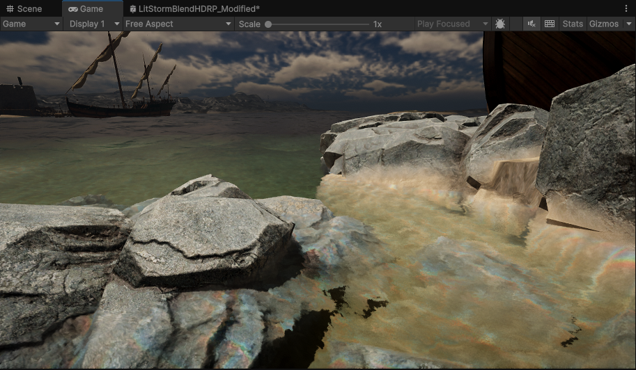Open the Game view type dropdown
The image size is (636, 370).
[31, 24]
